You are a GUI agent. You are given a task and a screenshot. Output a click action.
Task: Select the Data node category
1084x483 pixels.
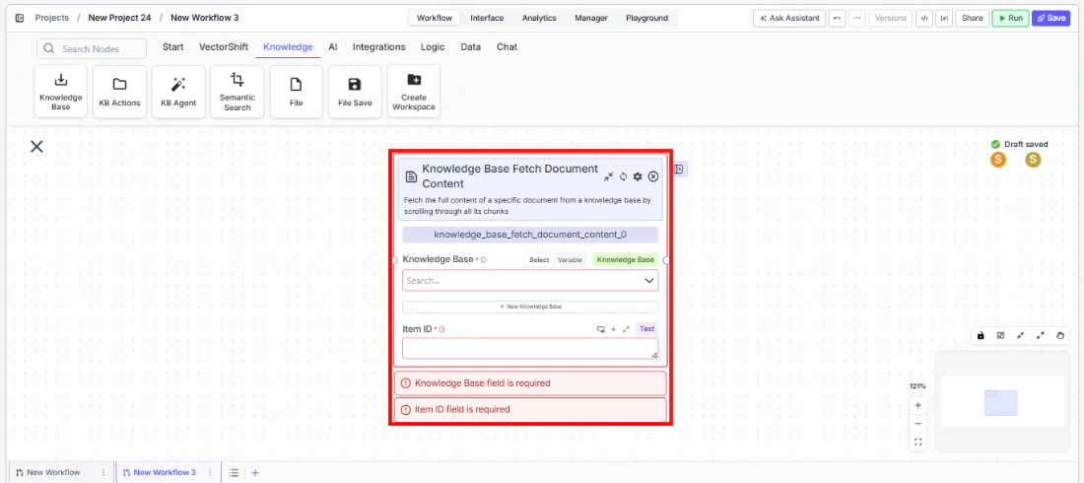click(x=471, y=47)
